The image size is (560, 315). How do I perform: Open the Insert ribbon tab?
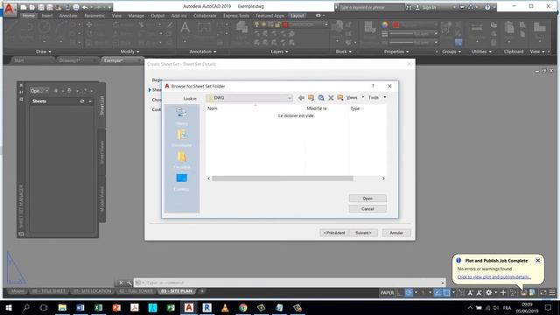pos(47,16)
